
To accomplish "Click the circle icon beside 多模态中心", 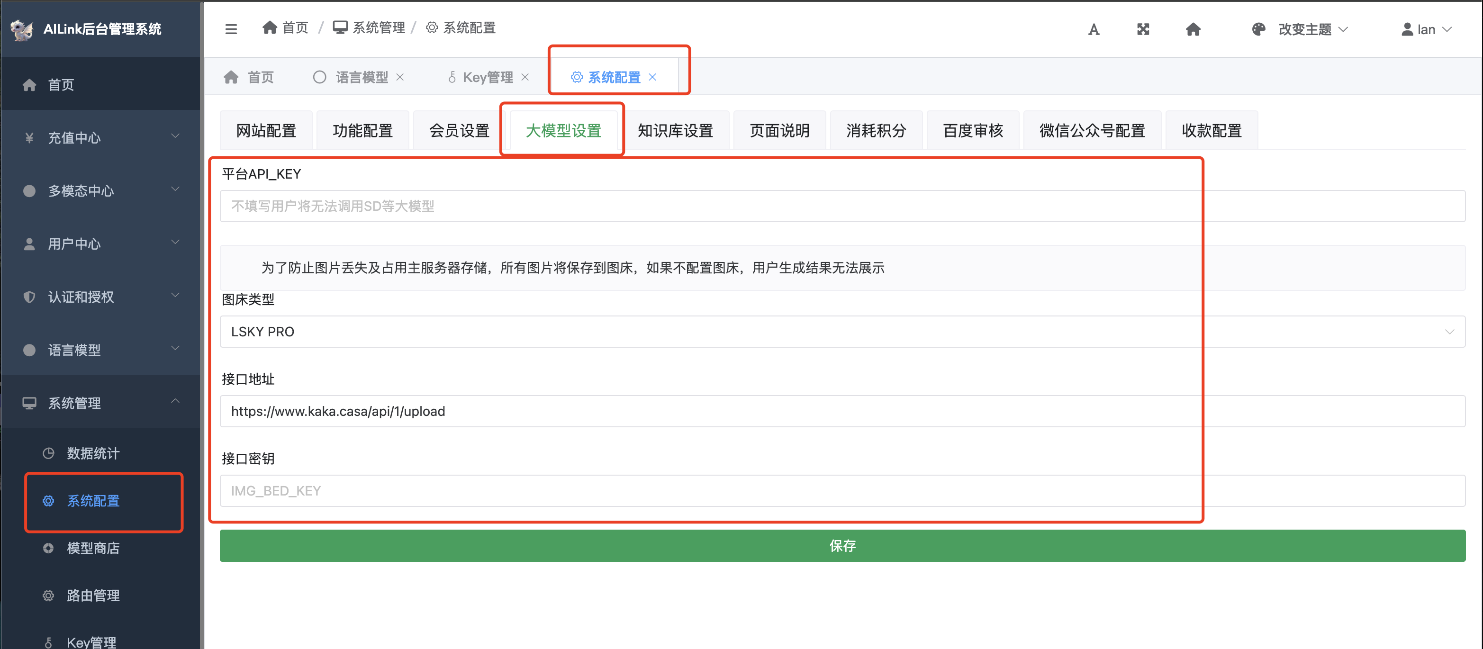I will pos(29,191).
